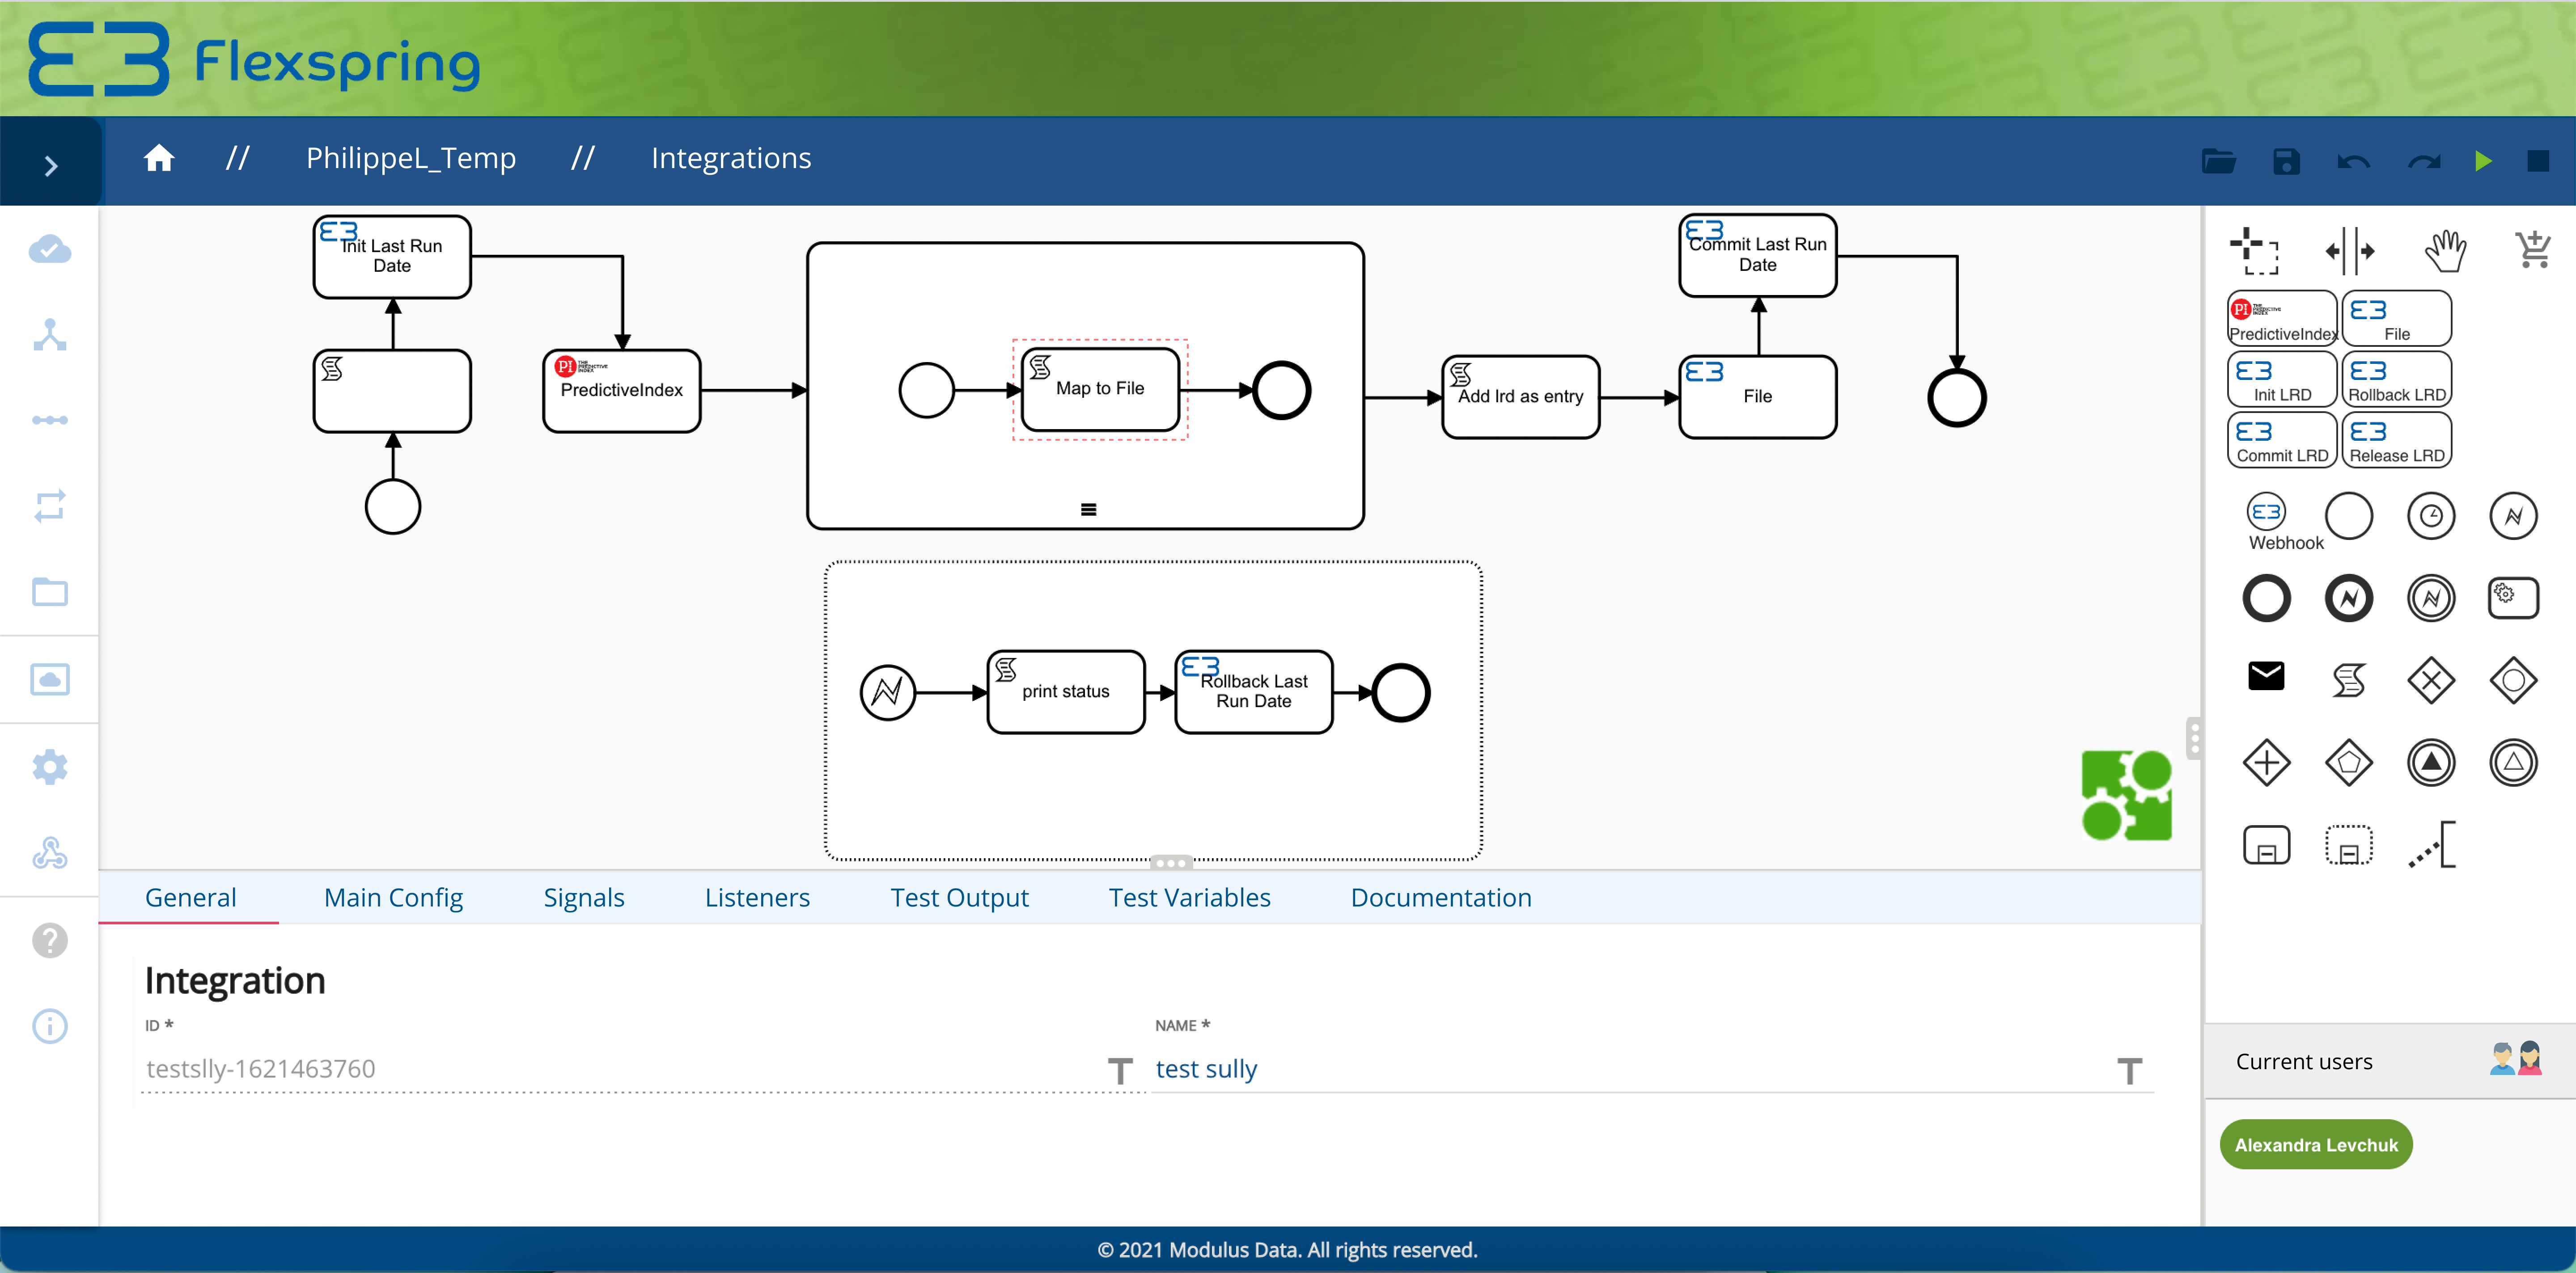This screenshot has width=2576, height=1273.
Task: Select PredictiveIndex element in palette
Action: tap(2282, 319)
